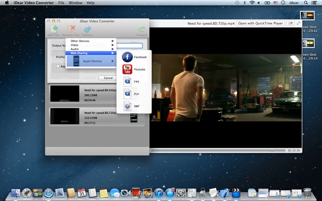This screenshot has height=201, width=322.
Task: Click the 390.15MB file size text
Action: 91,95
